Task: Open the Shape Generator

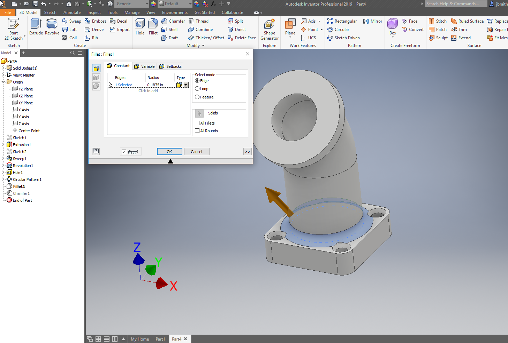Action: click(270, 29)
